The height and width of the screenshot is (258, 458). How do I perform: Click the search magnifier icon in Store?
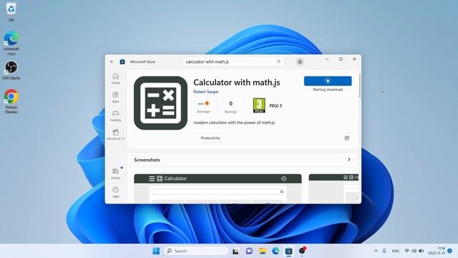click(278, 62)
